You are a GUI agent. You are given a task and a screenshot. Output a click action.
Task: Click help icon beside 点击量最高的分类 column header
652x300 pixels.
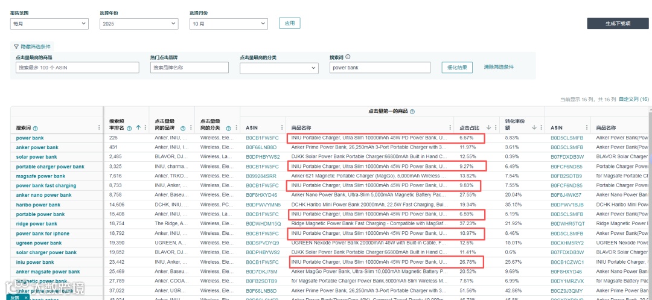point(228,128)
